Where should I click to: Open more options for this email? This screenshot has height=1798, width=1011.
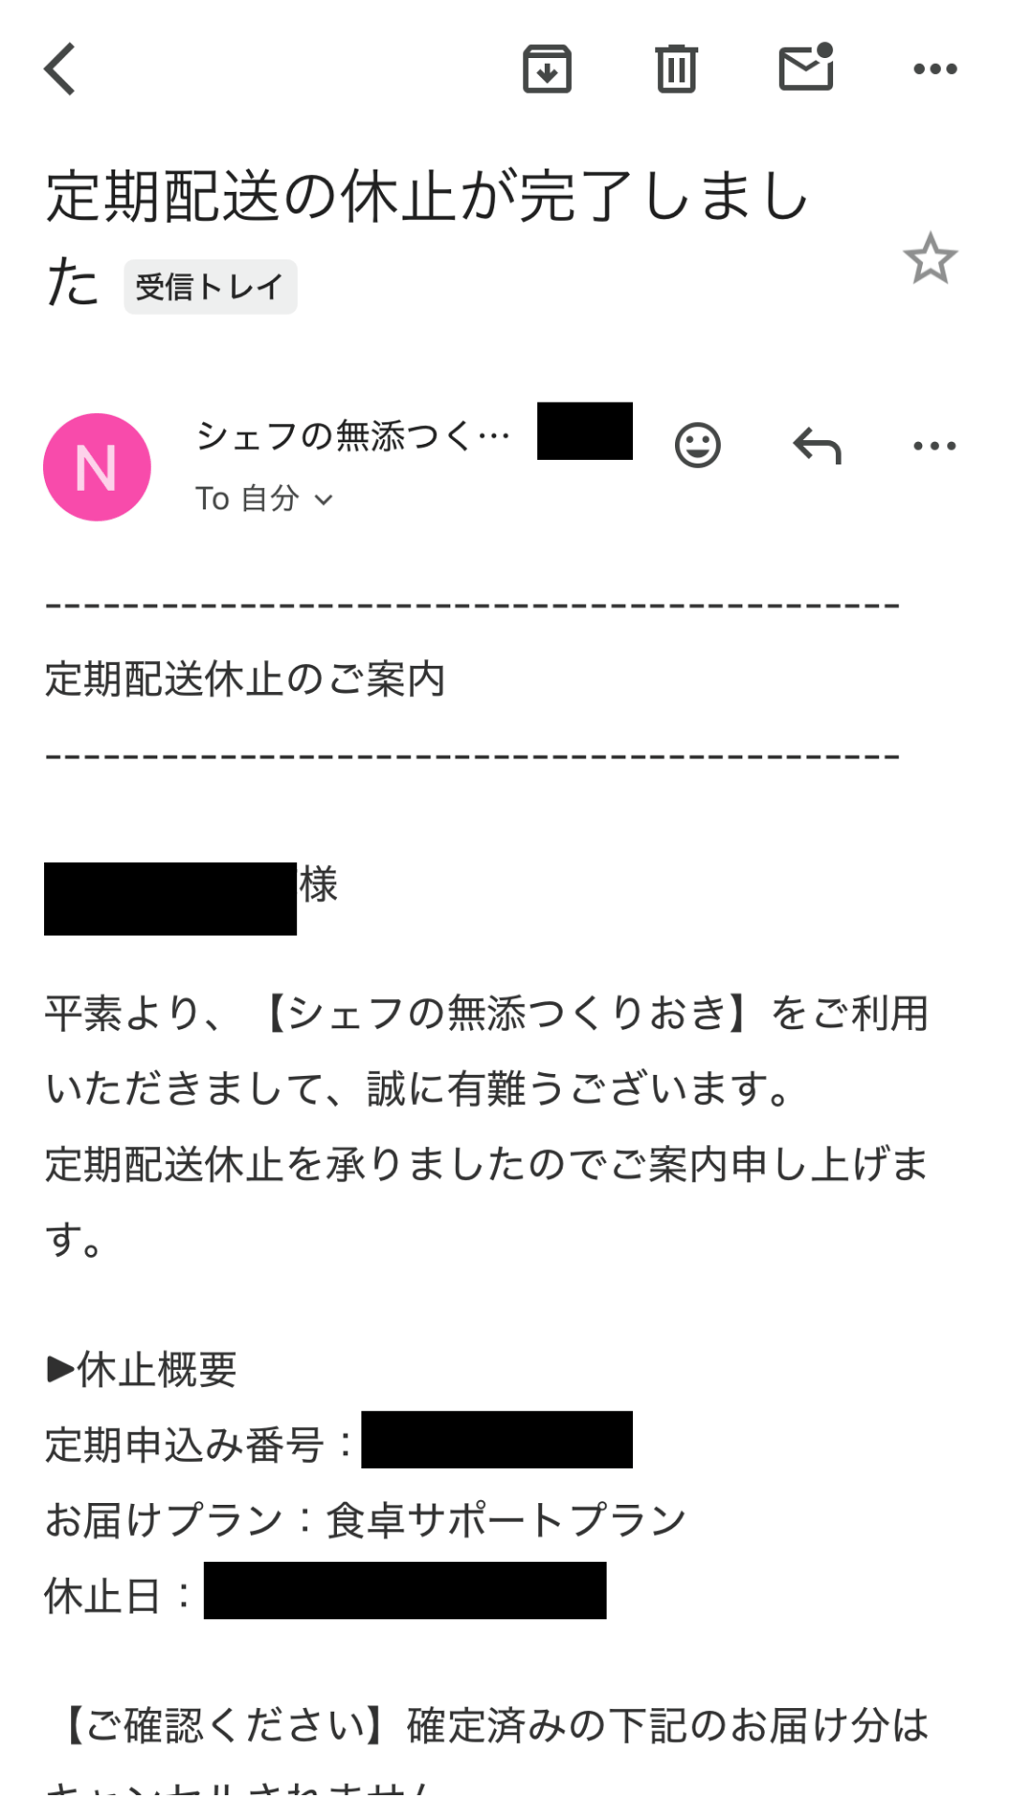[x=933, y=67]
